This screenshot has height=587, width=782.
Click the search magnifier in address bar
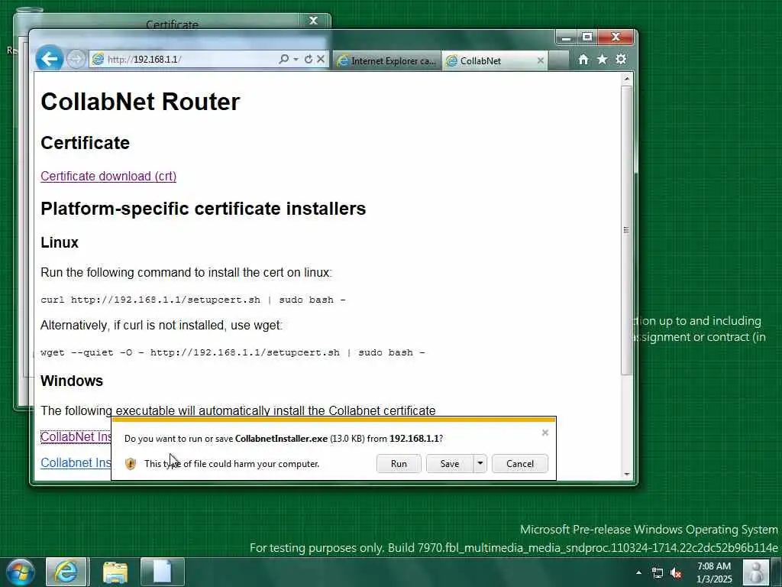(284, 59)
